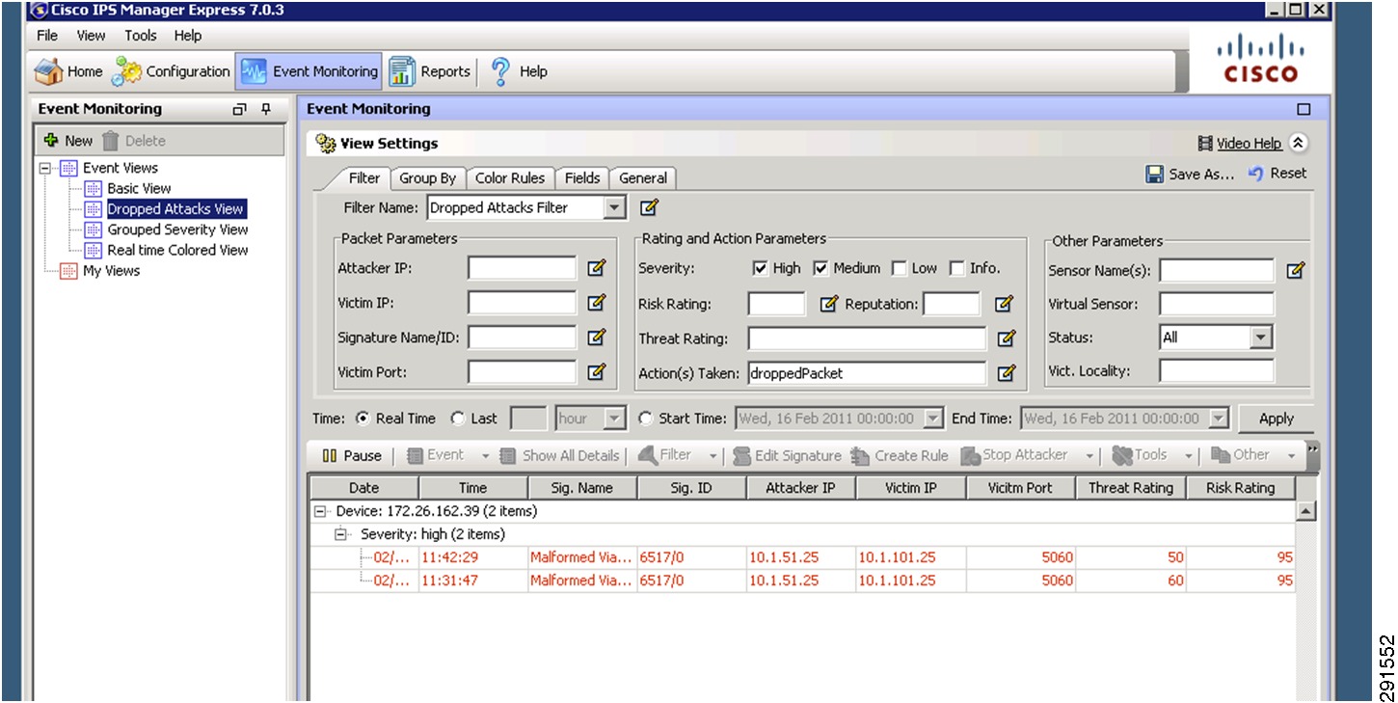The height and width of the screenshot is (703, 1398).
Task: Click the Attacker IP input field
Action: [x=522, y=268]
